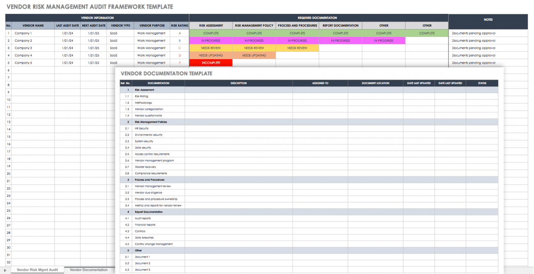
Task: Select the NEEDS UPDATING cell under Risk Assessment
Action: 211,55
